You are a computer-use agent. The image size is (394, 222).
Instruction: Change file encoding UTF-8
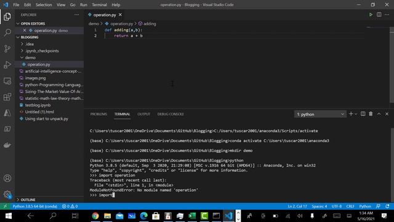tap(337, 207)
